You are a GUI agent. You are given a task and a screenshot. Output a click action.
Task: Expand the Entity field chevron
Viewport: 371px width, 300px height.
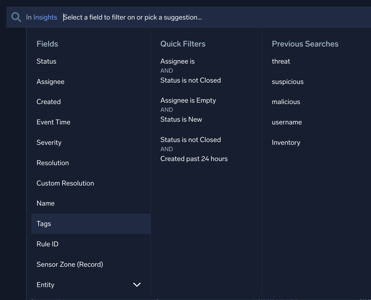pos(137,285)
